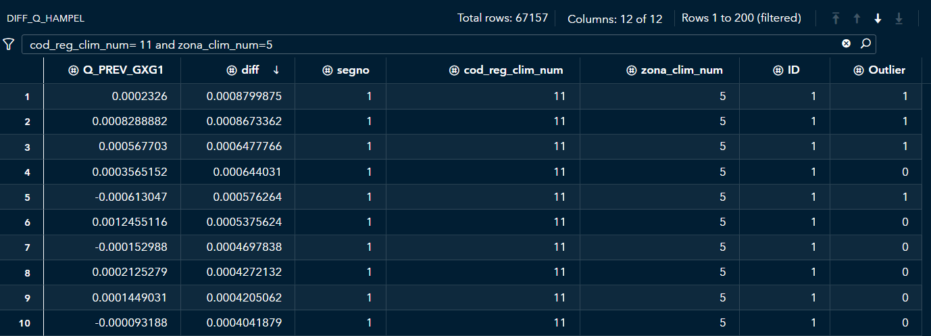Select the ID column header
931x336 pixels.
(x=794, y=70)
